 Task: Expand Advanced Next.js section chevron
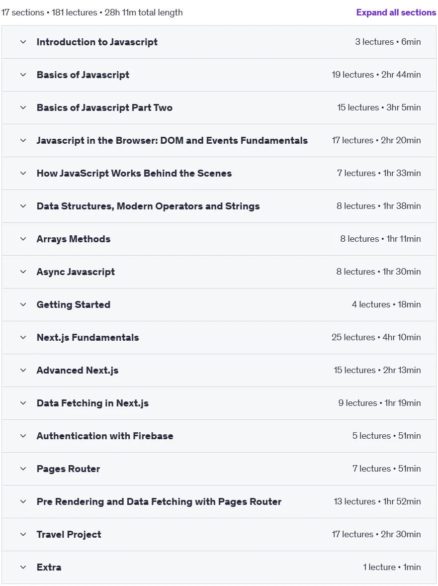pyautogui.click(x=23, y=371)
